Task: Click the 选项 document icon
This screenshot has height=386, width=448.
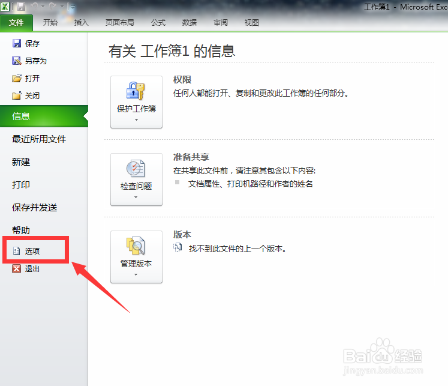Action: pos(17,251)
